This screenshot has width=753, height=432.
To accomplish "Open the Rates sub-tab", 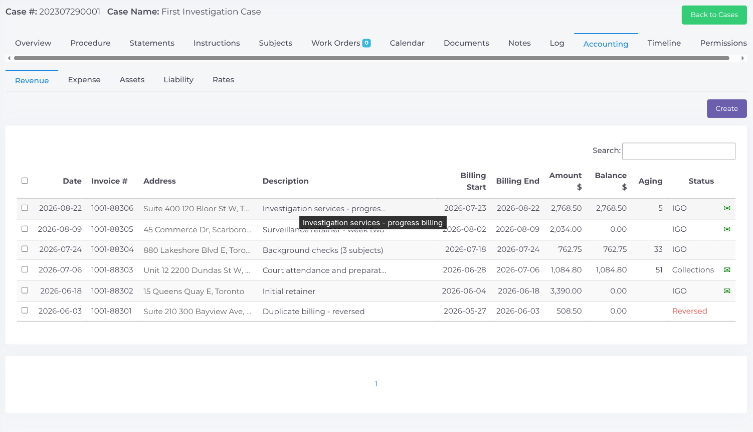I will (x=223, y=80).
